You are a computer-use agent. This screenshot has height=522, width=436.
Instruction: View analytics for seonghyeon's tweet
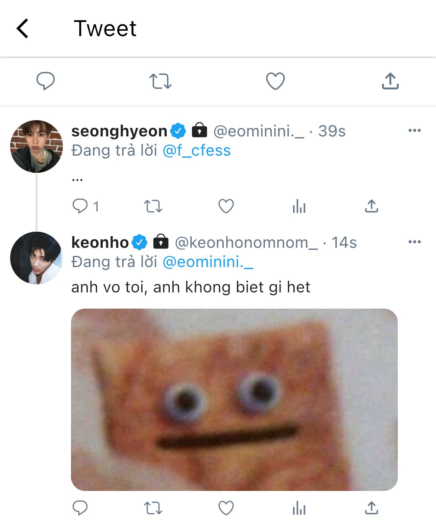[x=299, y=206]
